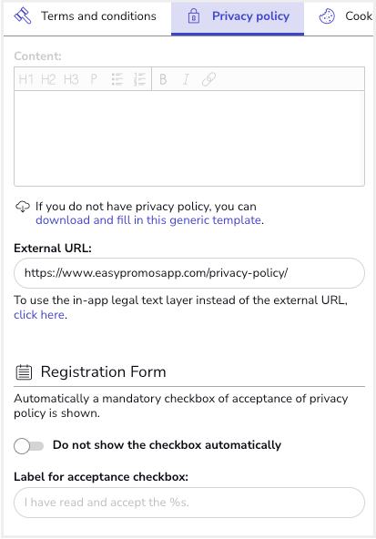
Task: Select the Privacy policy tab
Action: point(238,18)
